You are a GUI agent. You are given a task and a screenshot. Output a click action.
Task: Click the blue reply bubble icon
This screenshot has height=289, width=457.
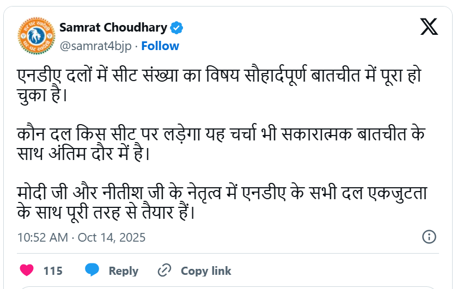pos(92,270)
